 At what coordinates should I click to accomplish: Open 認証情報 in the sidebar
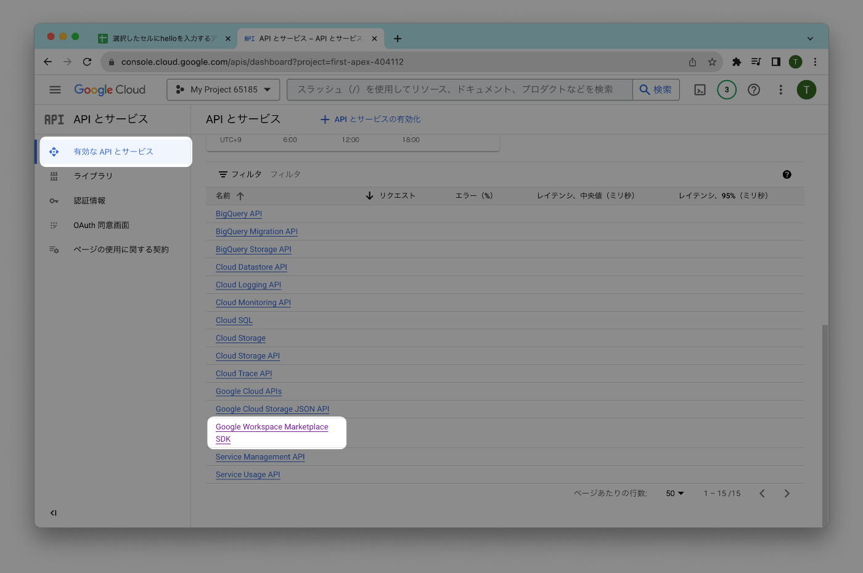pos(89,201)
